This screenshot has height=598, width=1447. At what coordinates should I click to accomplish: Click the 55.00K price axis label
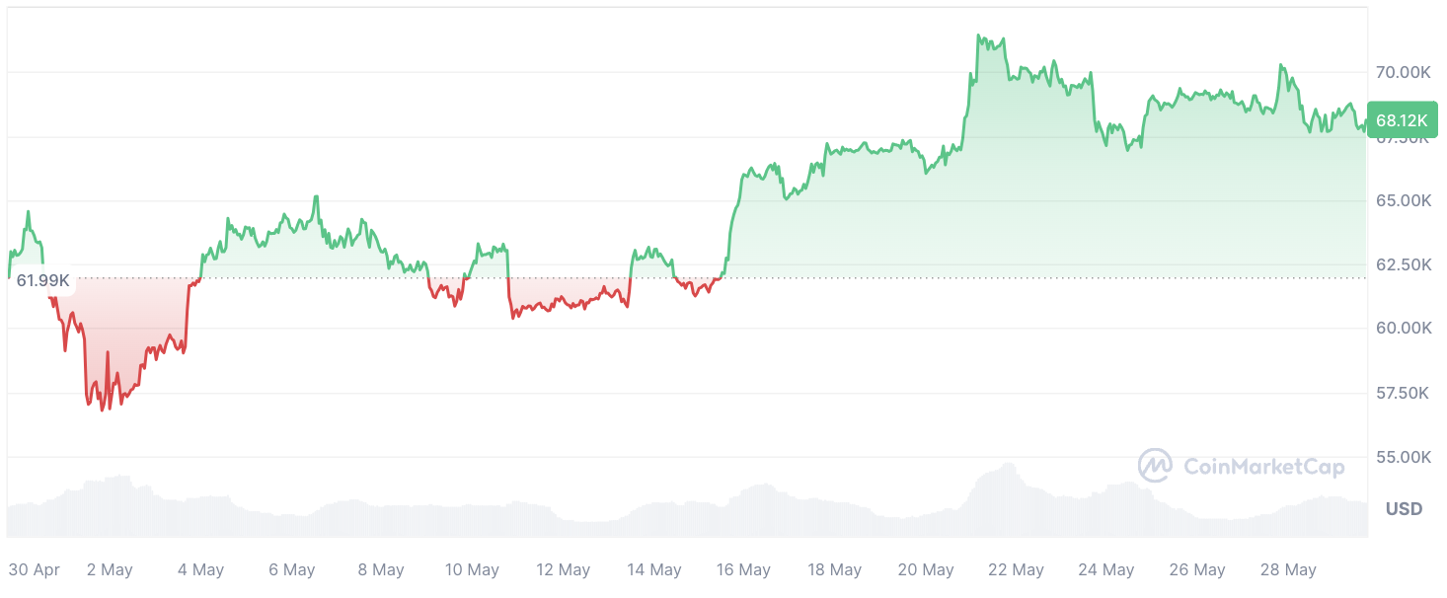pyautogui.click(x=1404, y=457)
